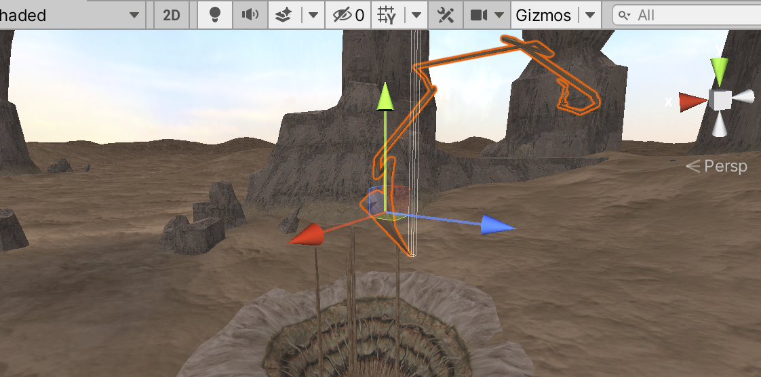Toggle skybox and effects icon
The image size is (761, 377).
coord(284,15)
